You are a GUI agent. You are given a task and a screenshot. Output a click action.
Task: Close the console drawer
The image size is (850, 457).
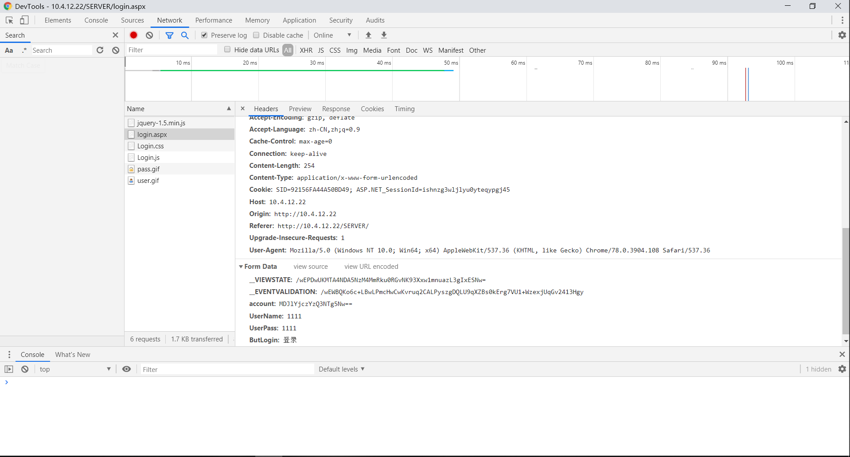842,354
